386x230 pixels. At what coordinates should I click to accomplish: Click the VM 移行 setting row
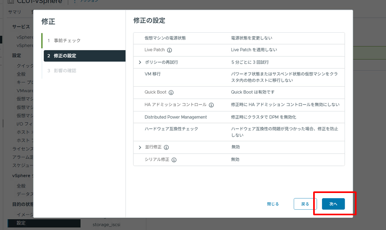pyautogui.click(x=239, y=77)
